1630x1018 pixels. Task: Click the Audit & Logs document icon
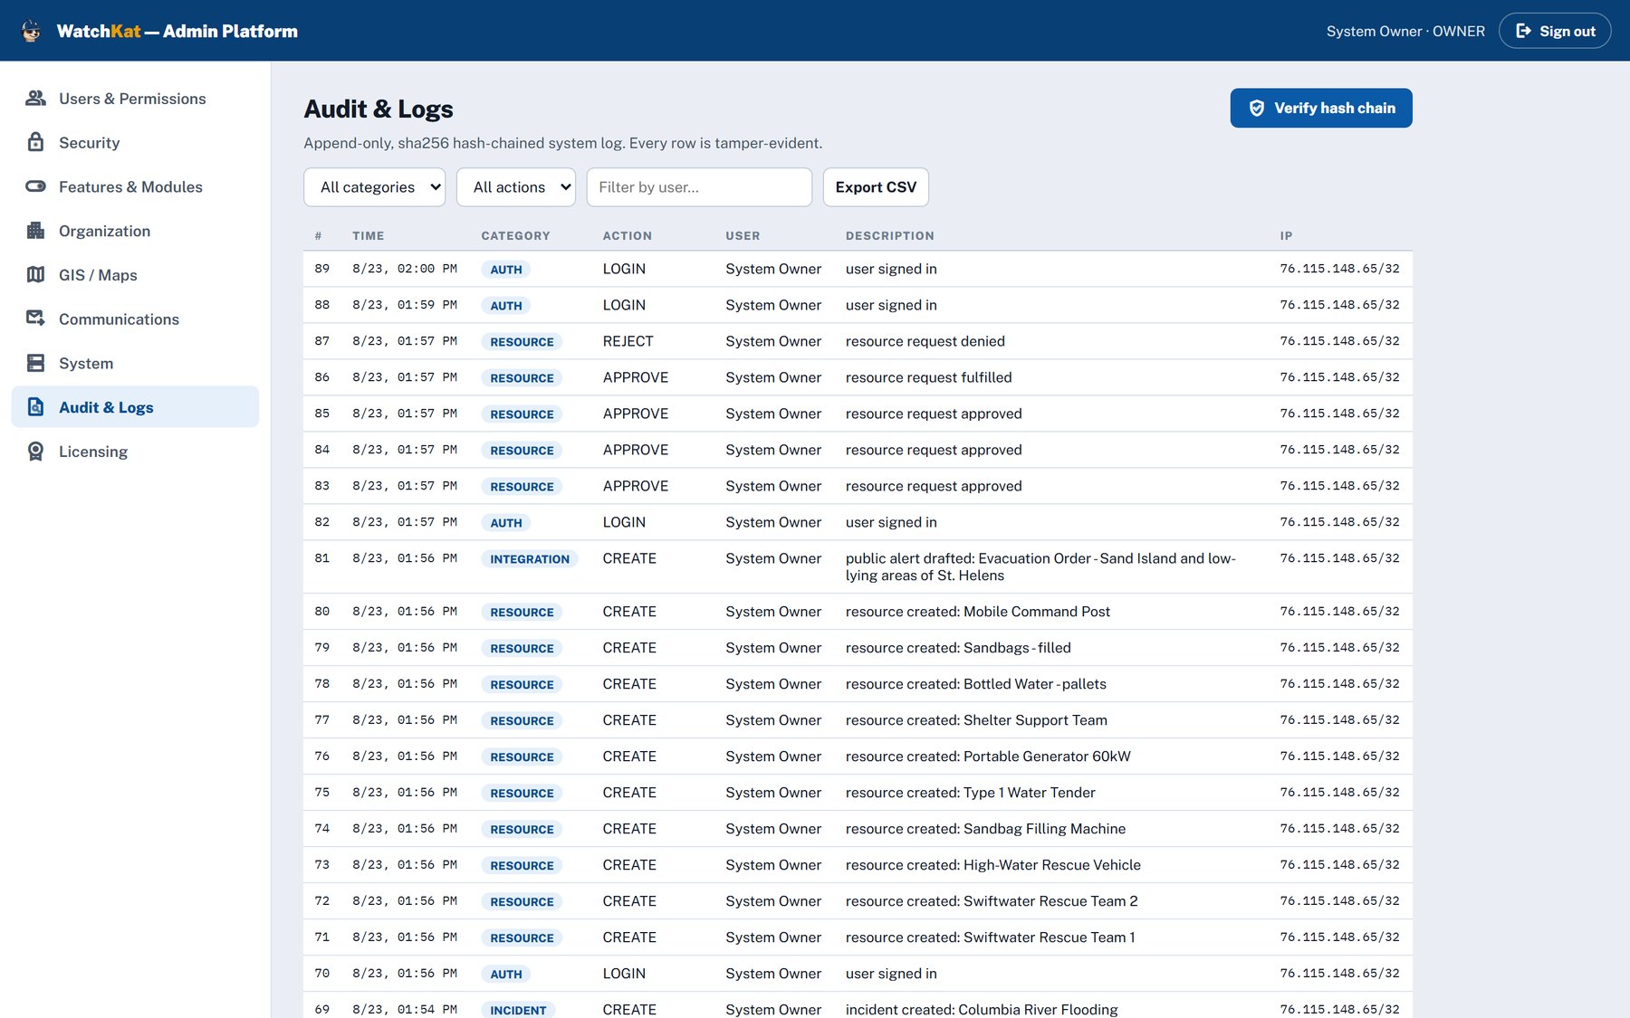click(x=35, y=407)
